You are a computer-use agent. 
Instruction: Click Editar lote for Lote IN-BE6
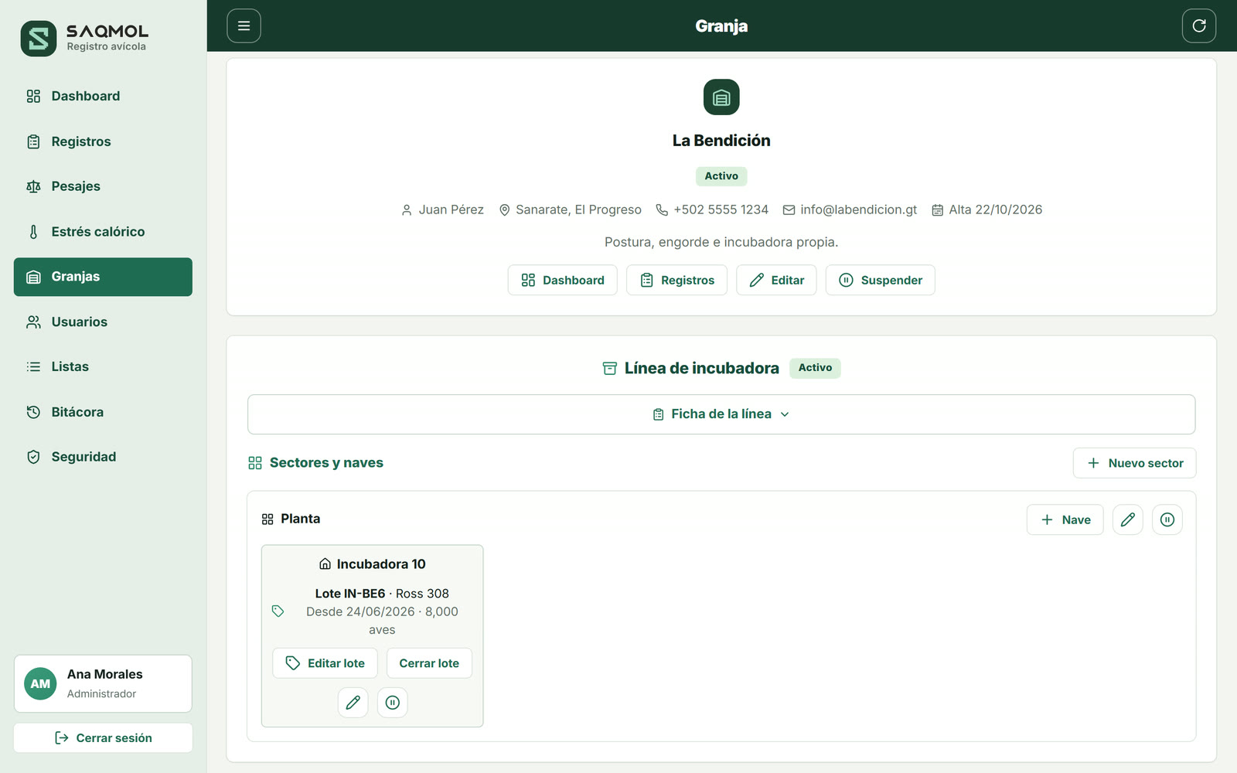[325, 663]
